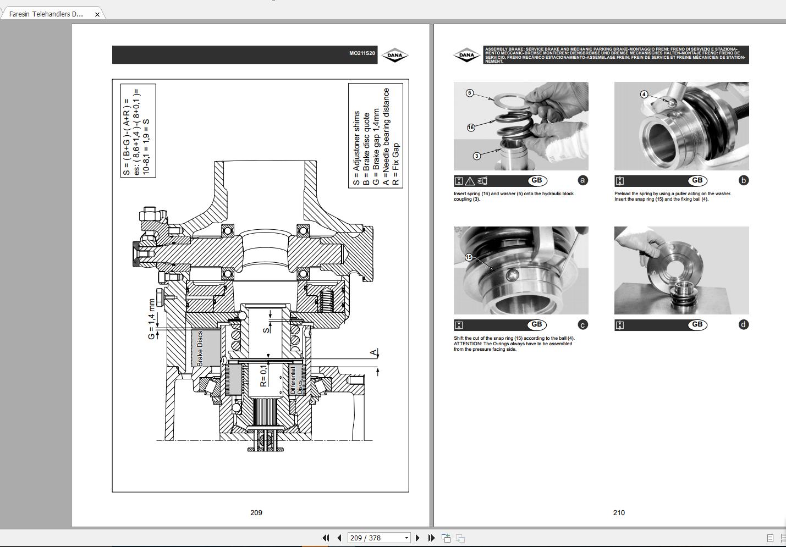Click the grayed-out next view icon
The image size is (786, 547).
click(460, 538)
